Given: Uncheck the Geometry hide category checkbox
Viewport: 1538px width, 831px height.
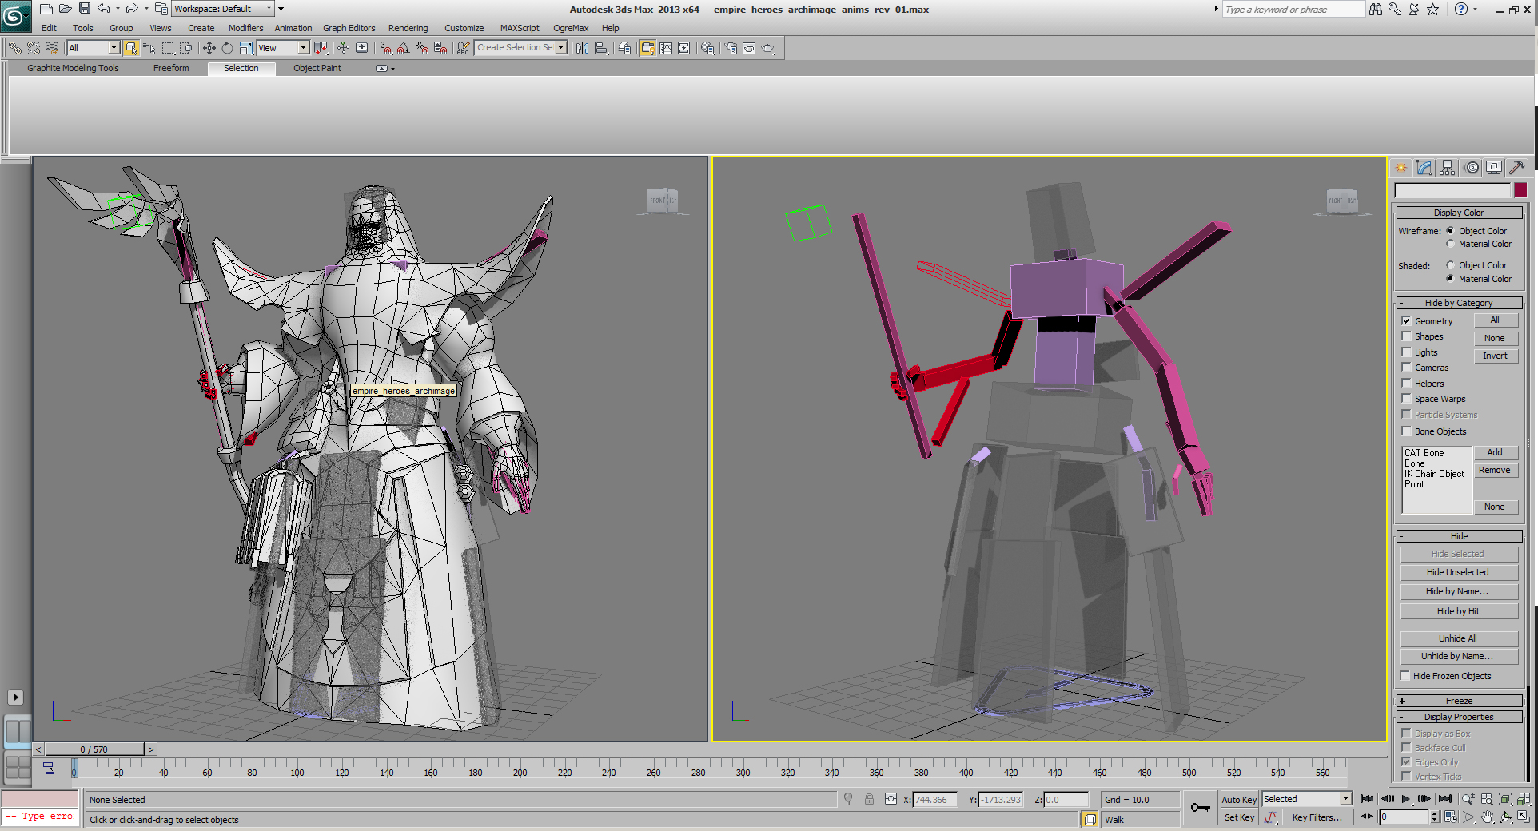Looking at the screenshot, I should (1406, 321).
